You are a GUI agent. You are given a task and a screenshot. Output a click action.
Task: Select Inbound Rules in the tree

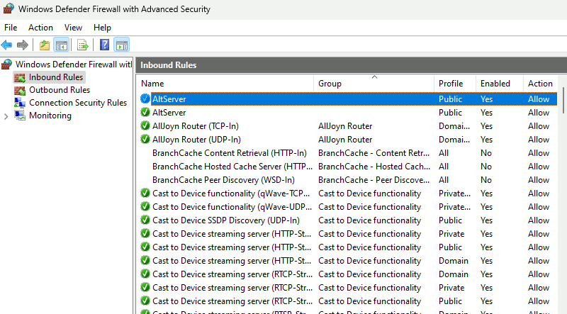coord(56,77)
